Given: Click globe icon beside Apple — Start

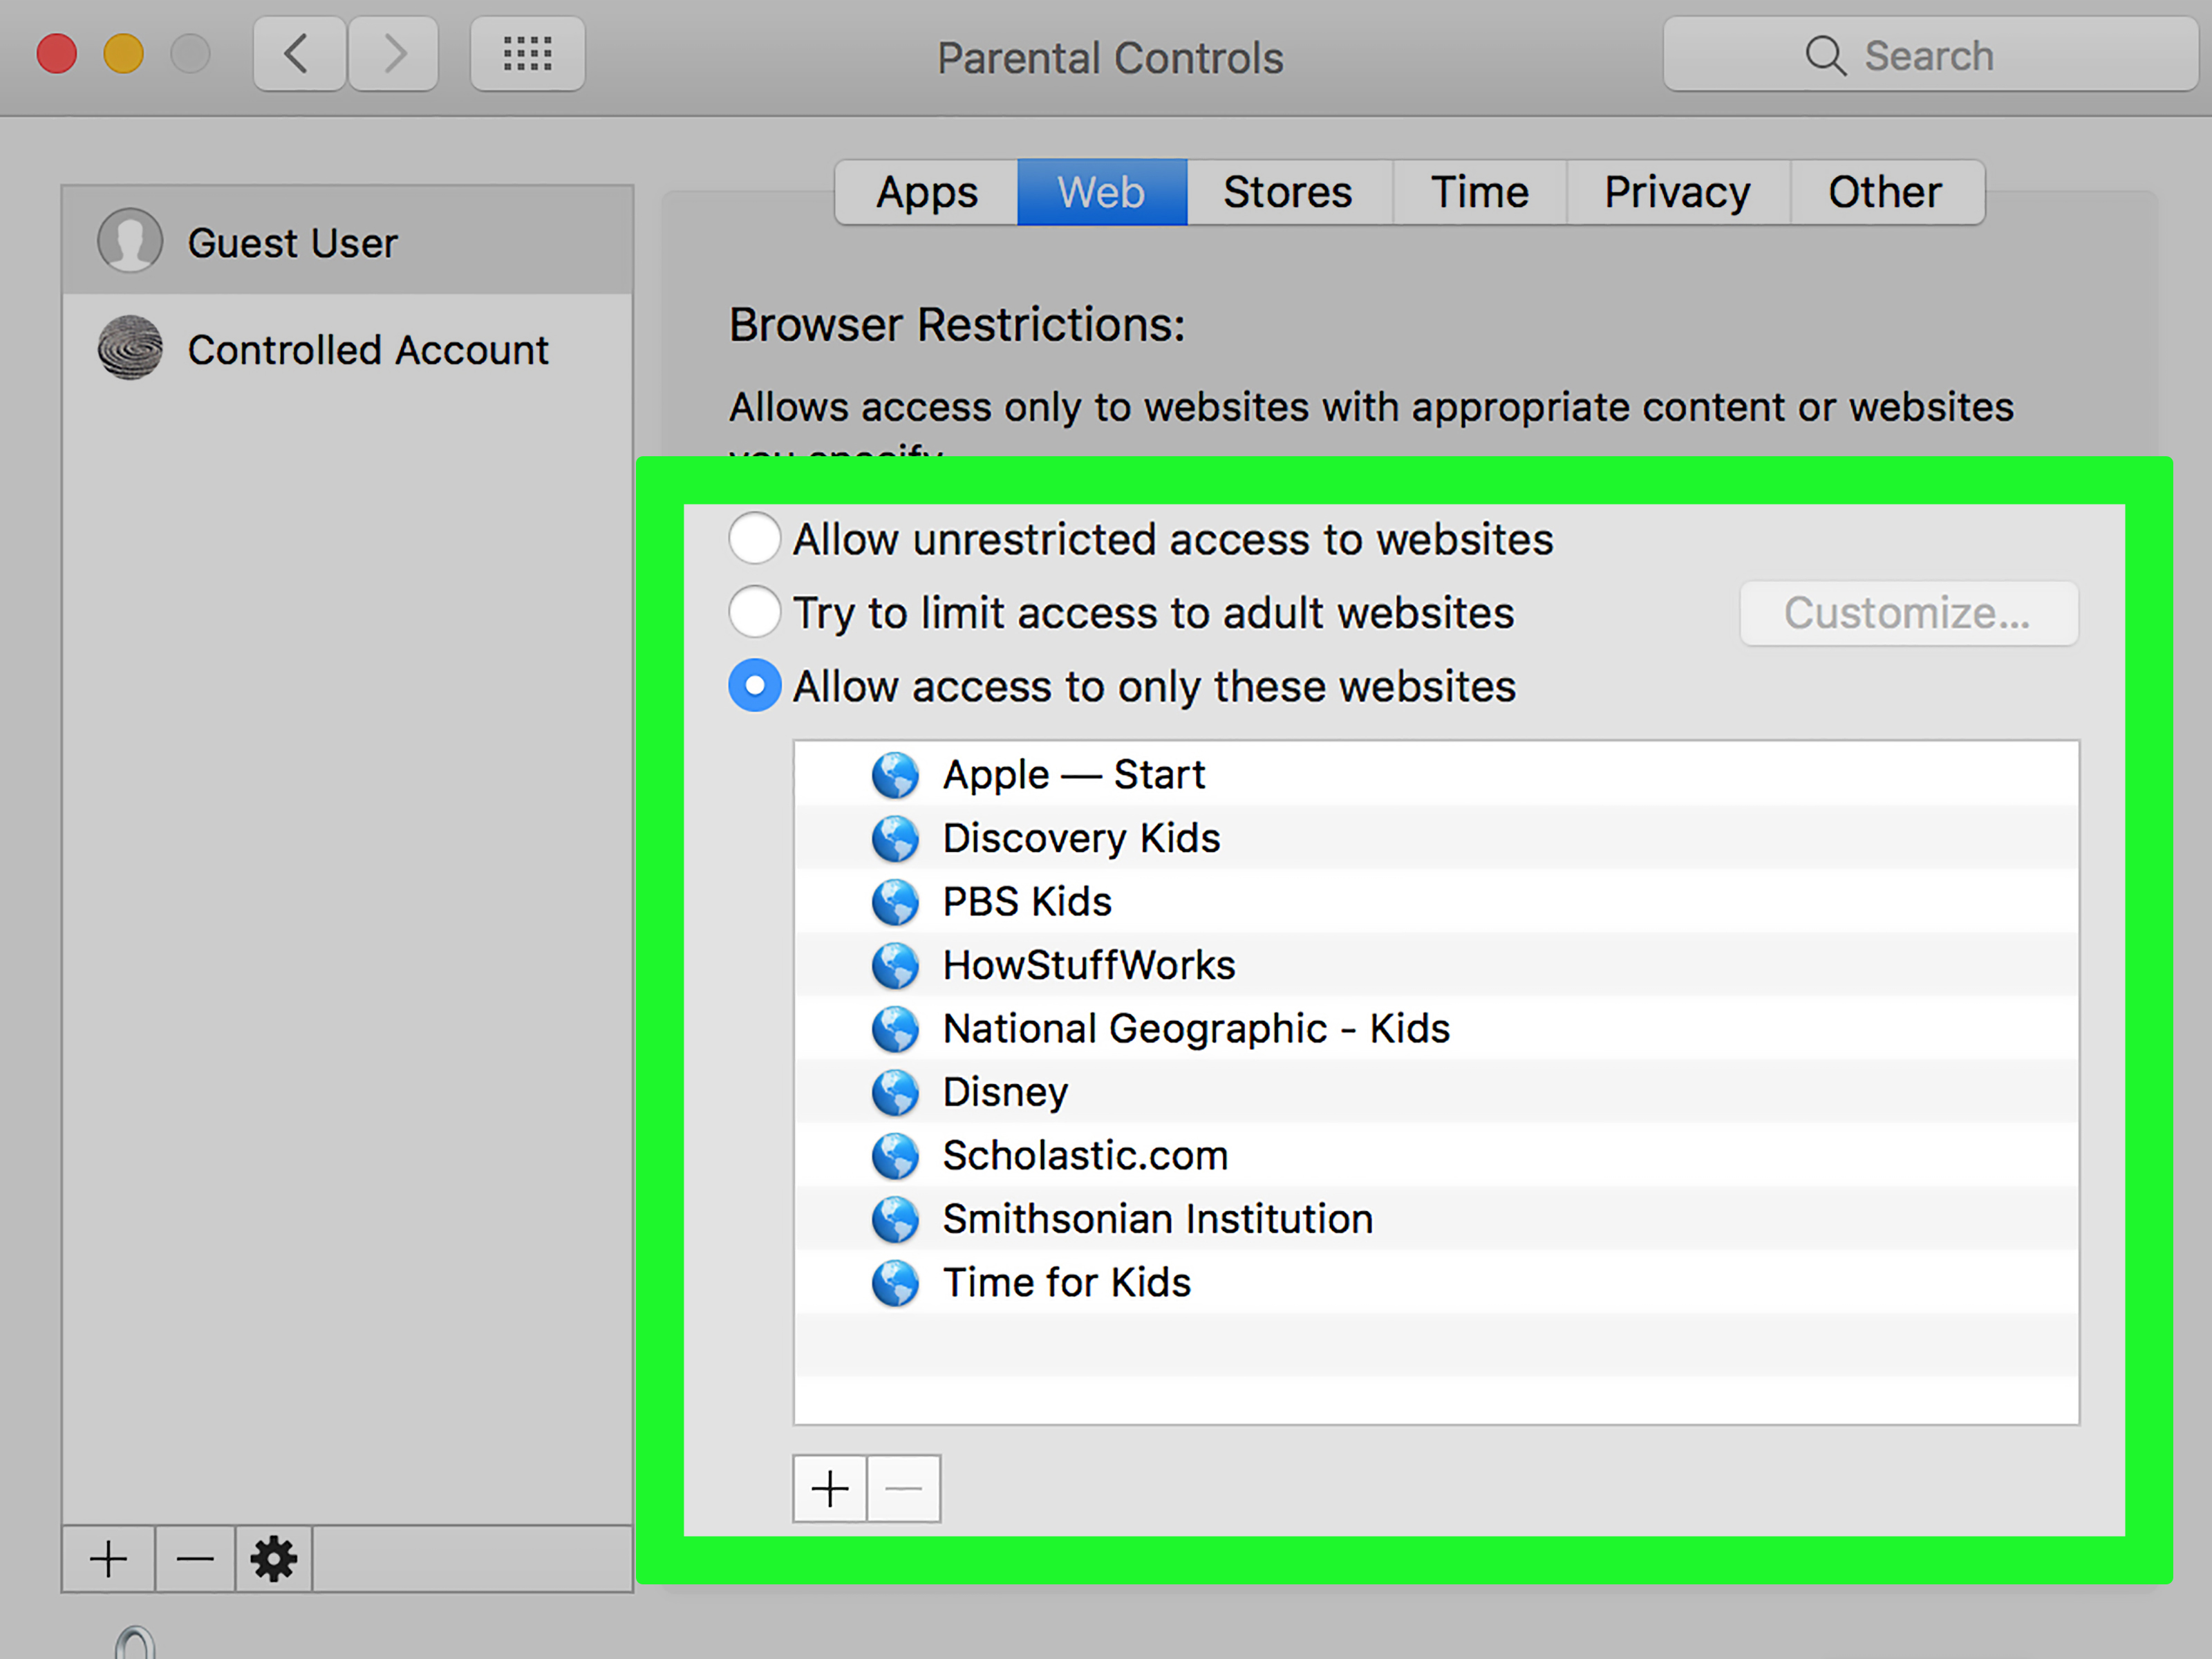Looking at the screenshot, I should [x=895, y=775].
